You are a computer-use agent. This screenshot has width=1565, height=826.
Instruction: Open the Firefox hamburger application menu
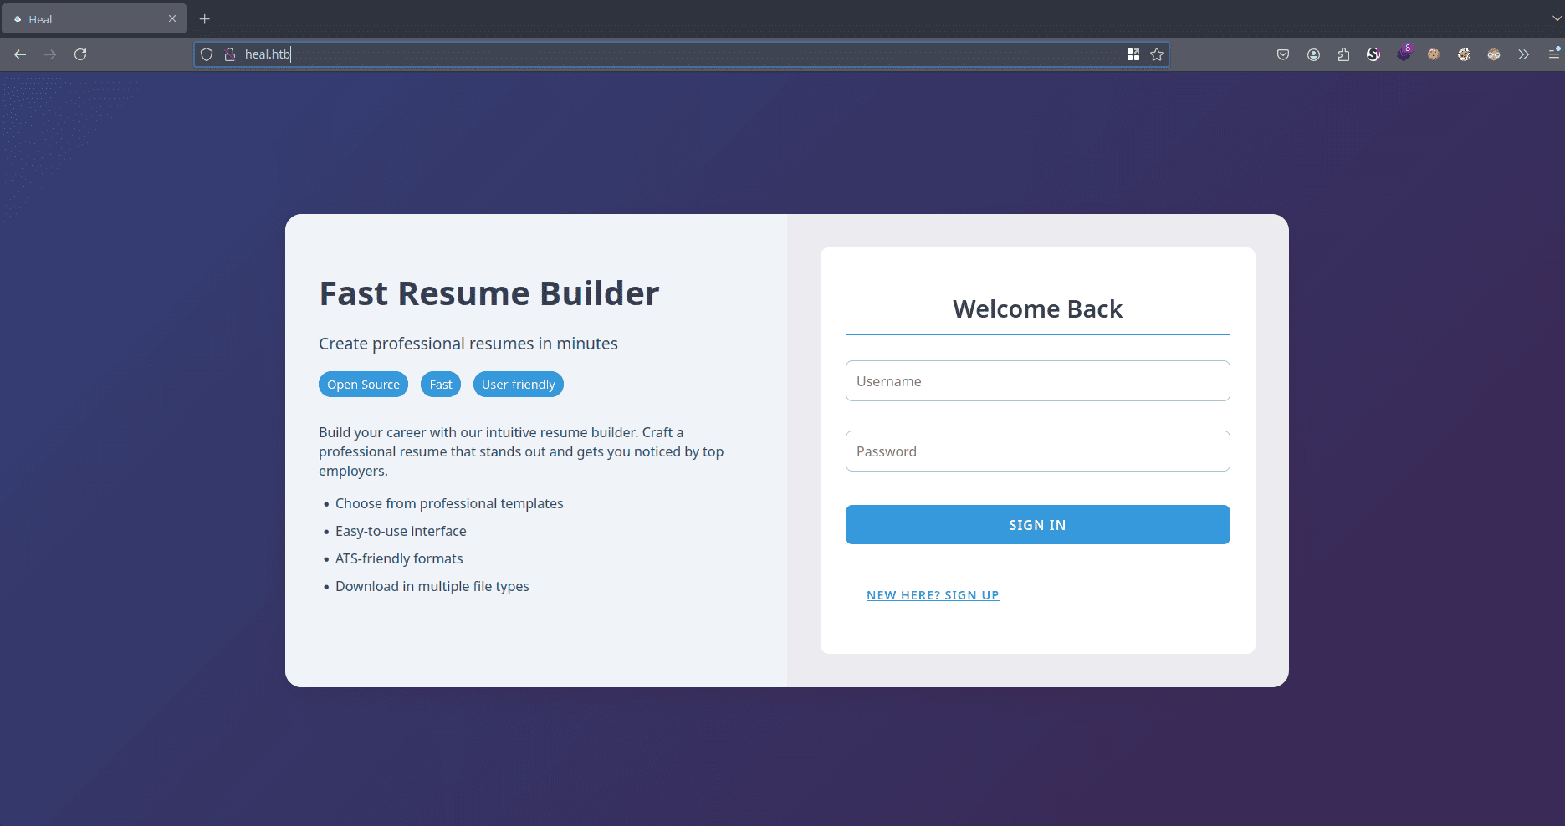[1553, 54]
